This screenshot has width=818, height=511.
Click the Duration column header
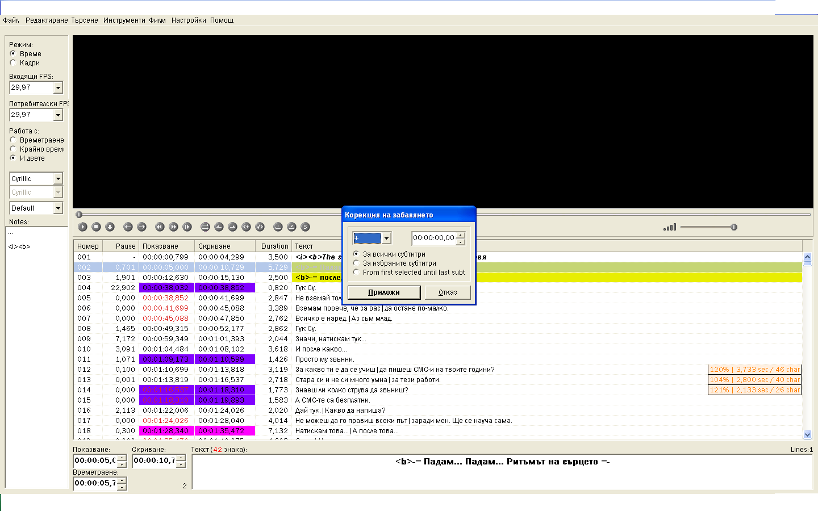pos(274,246)
